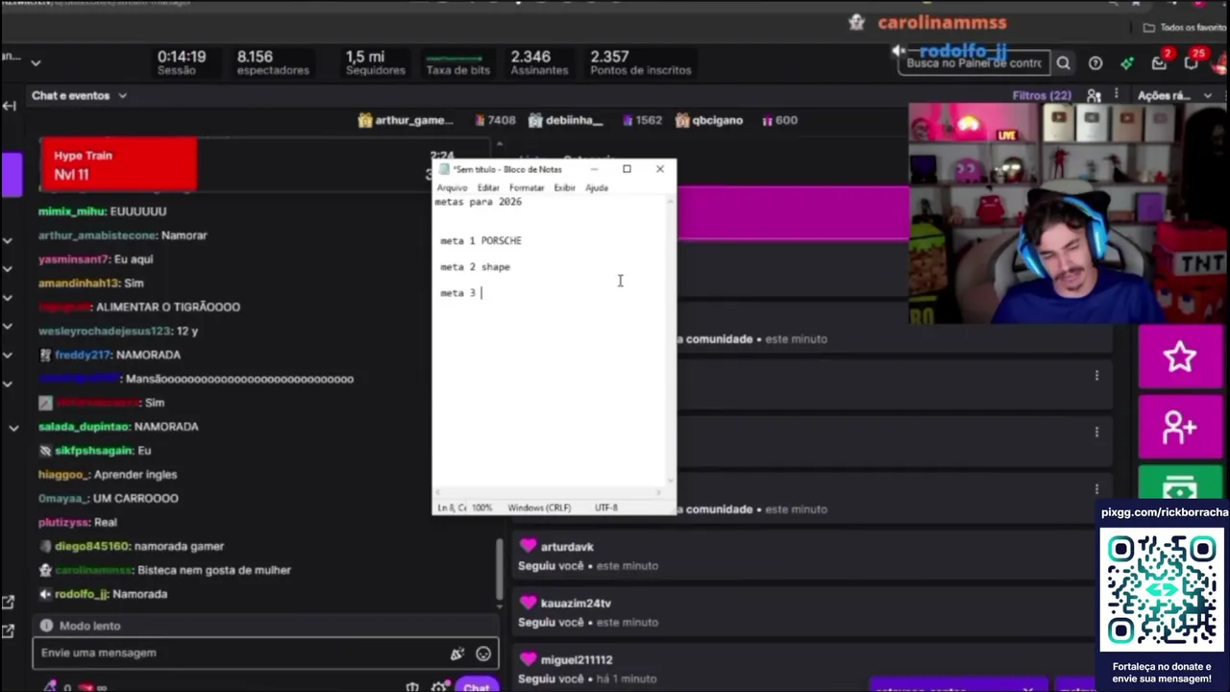
Task: Click the pink add-user quick action tile
Action: pos(1180,427)
